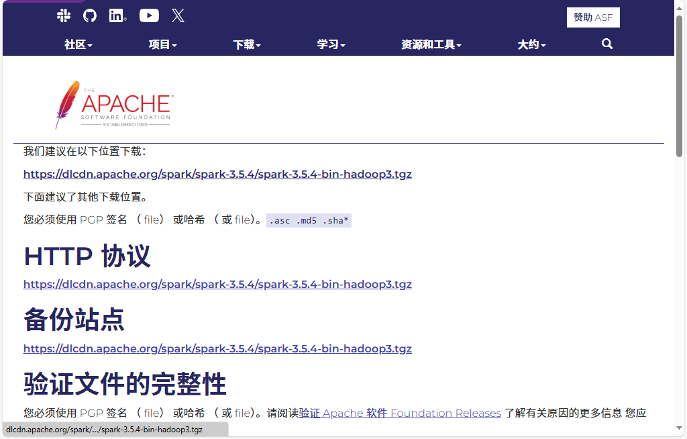Screen dimensions: 687x439
Task: Click the 备份站点 heading
Action: click(x=74, y=320)
